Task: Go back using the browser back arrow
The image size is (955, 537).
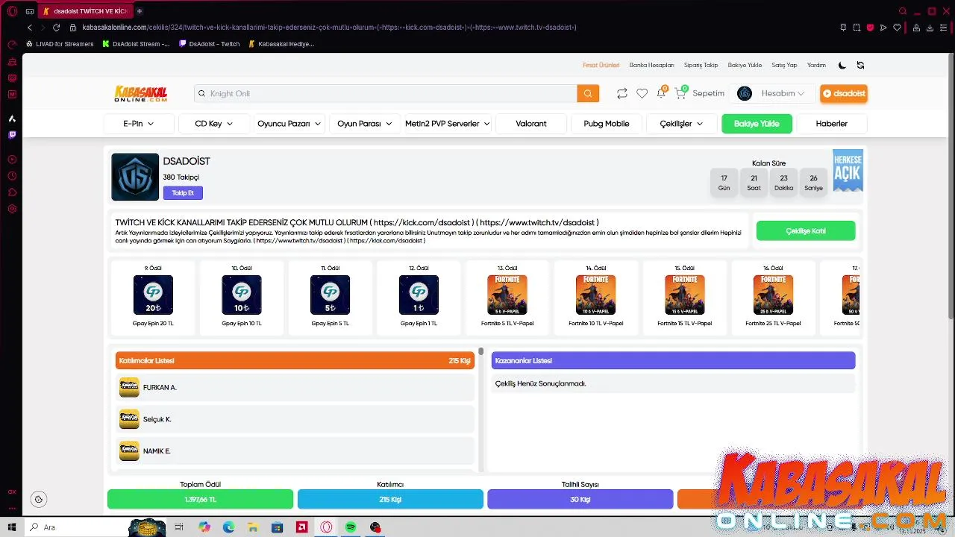Action: tap(29, 28)
